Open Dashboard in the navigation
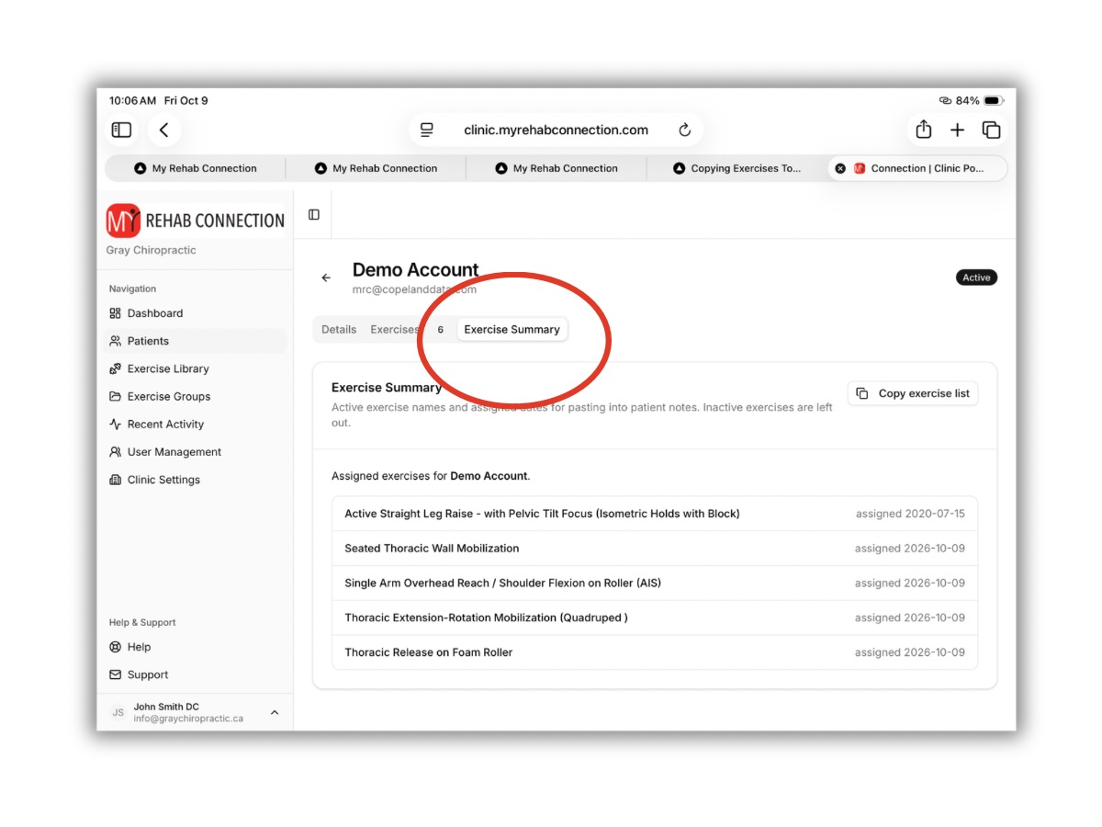The image size is (1102, 827). 196,313
